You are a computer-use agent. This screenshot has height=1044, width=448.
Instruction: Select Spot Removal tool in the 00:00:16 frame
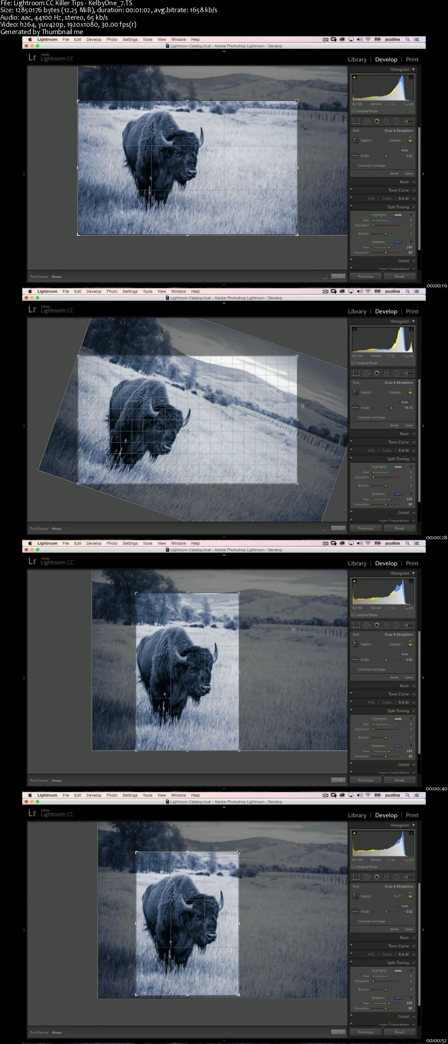click(x=367, y=121)
